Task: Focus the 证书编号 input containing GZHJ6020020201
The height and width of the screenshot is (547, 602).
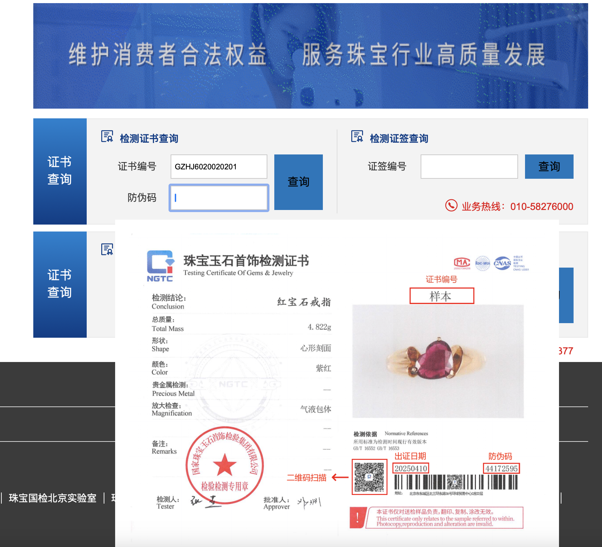Action: click(x=219, y=167)
